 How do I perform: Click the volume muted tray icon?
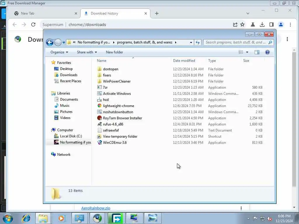pyautogui.click(x=270, y=218)
